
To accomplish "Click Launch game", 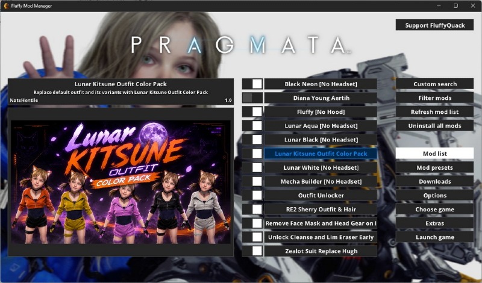I will tap(434, 237).
